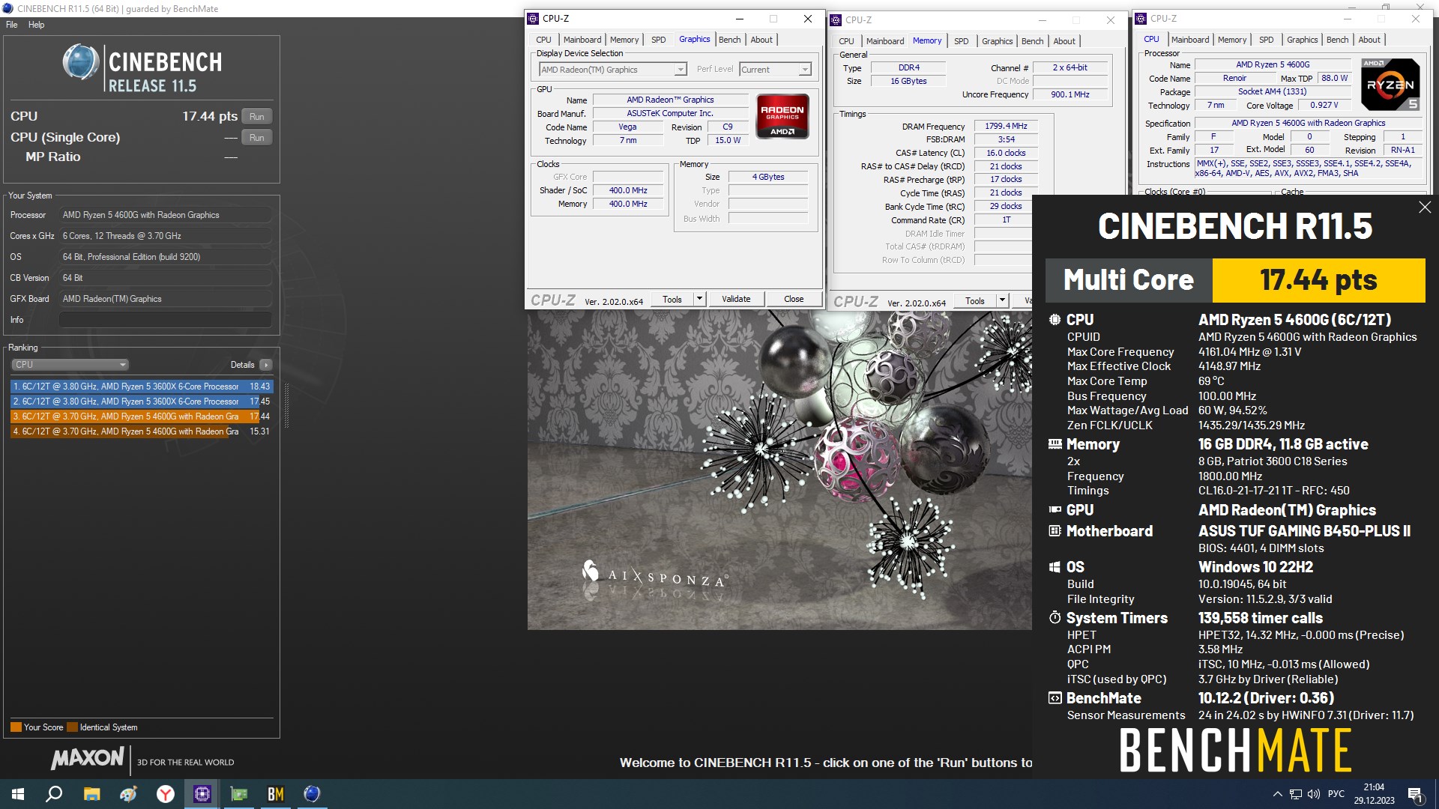
Task: Click the Radeon Graphics logo in CPU-Z
Action: pyautogui.click(x=782, y=116)
